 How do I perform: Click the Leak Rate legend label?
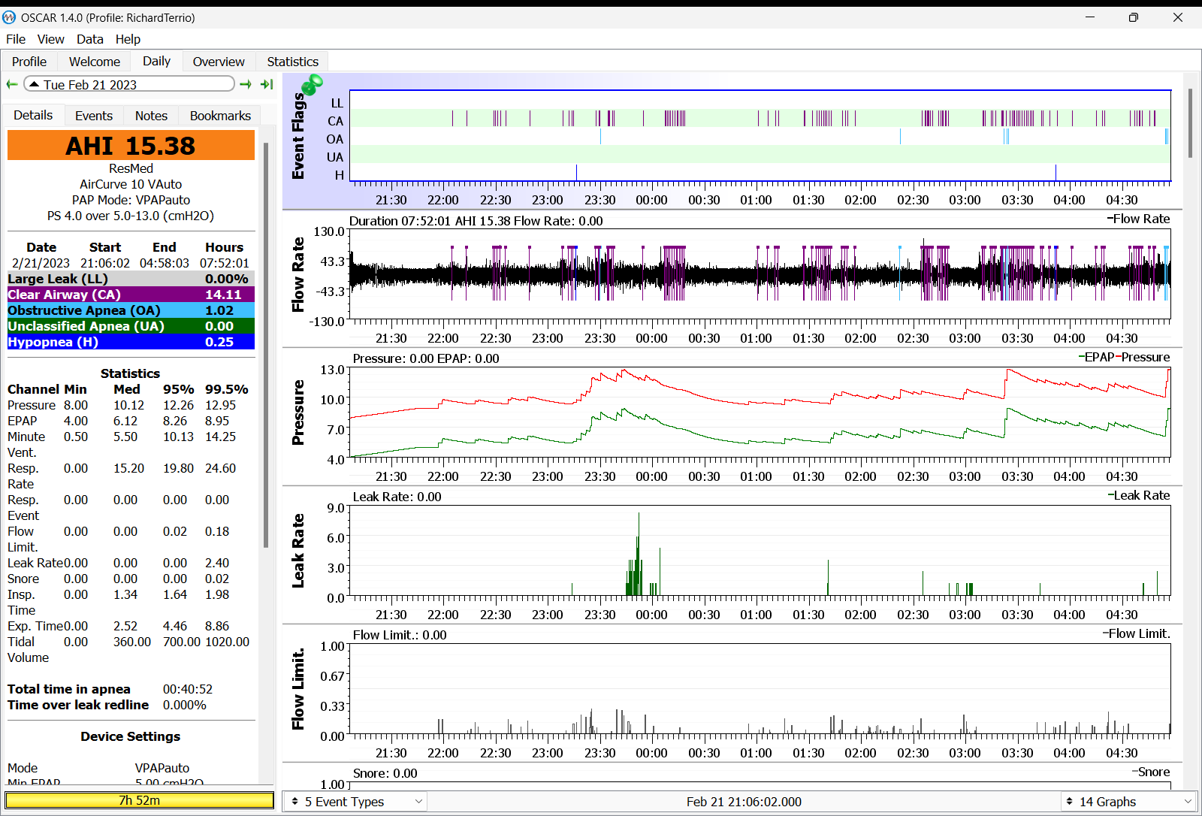[x=1139, y=495]
